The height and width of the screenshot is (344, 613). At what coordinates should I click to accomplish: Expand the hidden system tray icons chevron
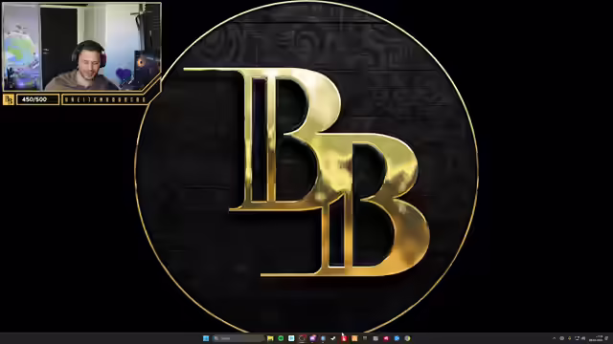click(554, 338)
